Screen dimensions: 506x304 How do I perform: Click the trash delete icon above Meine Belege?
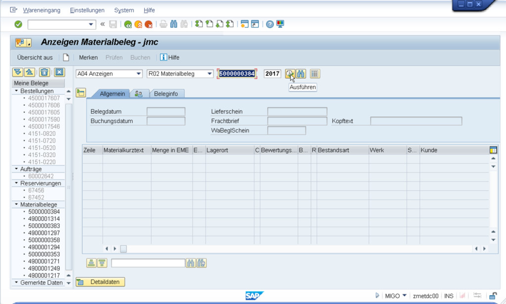click(44, 72)
